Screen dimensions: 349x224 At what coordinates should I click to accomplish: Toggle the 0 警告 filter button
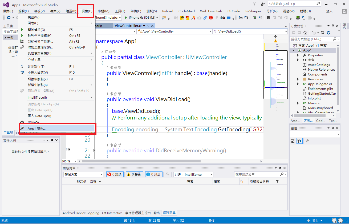(x=134, y=174)
